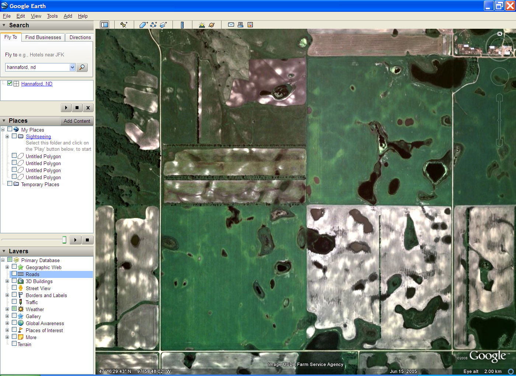Expand the Sightseeing folder tree node

pyautogui.click(x=7, y=136)
